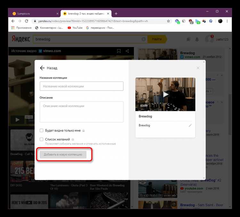Screen dimensions: 240x217
Task: Open the Chrome three-dot menu
Action: pyautogui.click(x=227, y=21)
